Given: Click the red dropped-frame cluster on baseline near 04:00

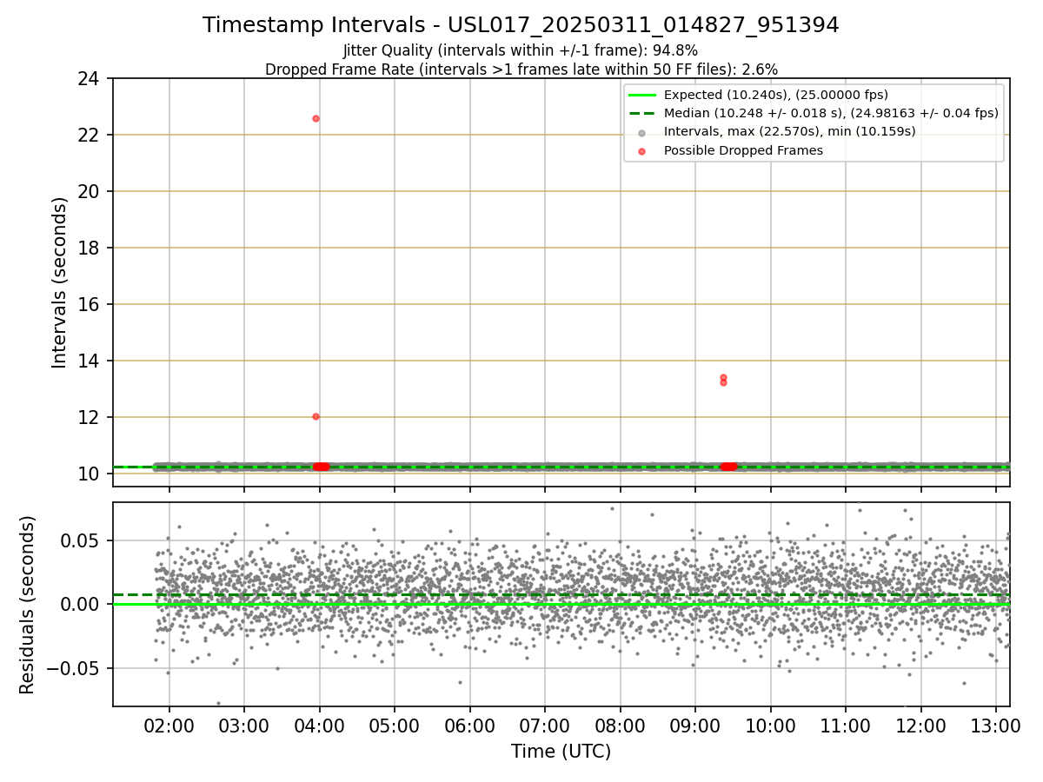Looking at the screenshot, I should point(321,467).
